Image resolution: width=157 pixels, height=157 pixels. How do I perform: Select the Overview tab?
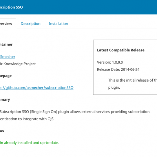coord(7,24)
